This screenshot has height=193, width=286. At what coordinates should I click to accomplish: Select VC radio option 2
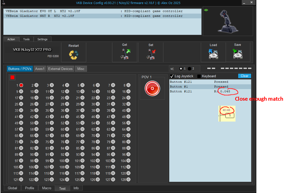pyautogui.click(x=189, y=69)
